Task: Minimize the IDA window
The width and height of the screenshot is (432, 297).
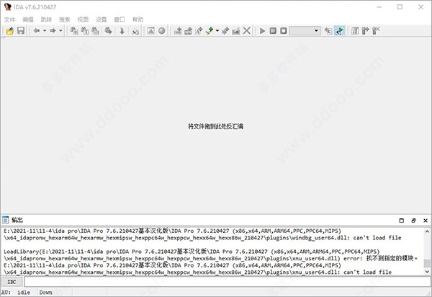Action: click(379, 7)
